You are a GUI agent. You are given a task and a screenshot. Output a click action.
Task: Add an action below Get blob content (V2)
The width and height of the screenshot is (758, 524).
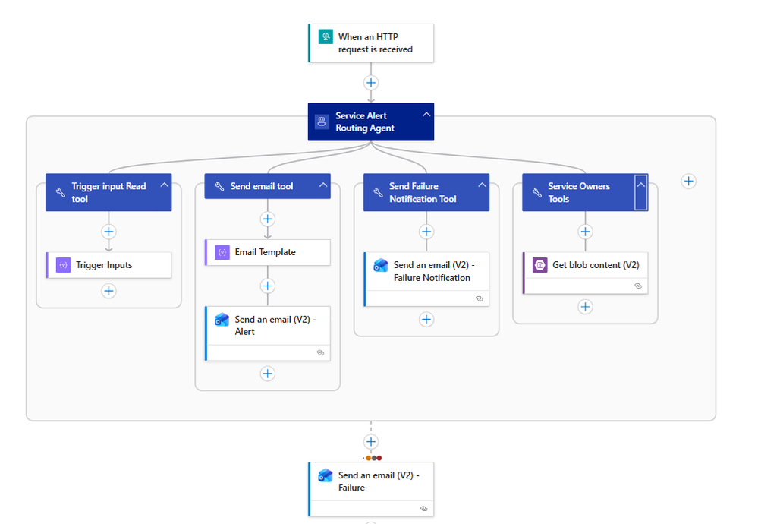pyautogui.click(x=586, y=307)
